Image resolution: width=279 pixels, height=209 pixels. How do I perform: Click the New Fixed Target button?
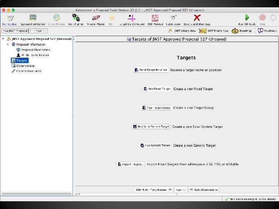click(157, 89)
